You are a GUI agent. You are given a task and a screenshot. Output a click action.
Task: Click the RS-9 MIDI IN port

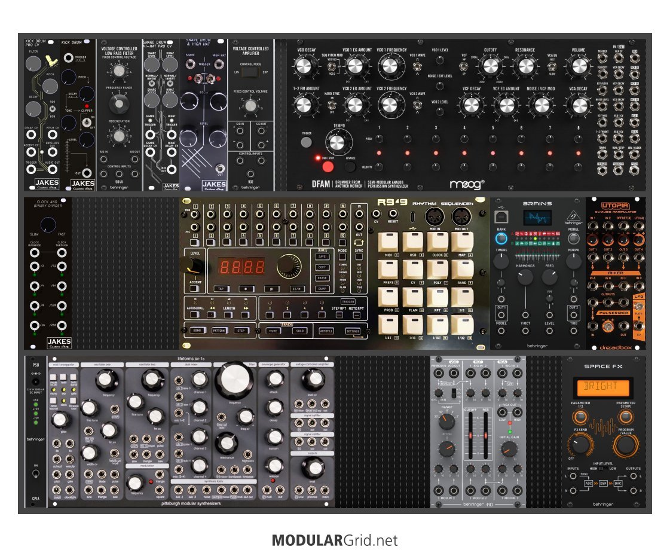coord(435,216)
